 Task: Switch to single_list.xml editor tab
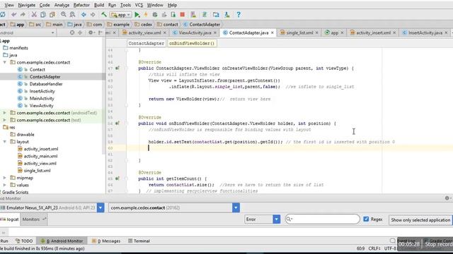tap(299, 33)
